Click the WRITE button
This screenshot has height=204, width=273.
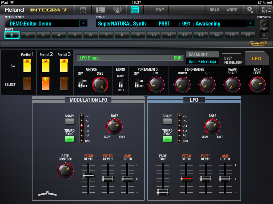[232, 10]
